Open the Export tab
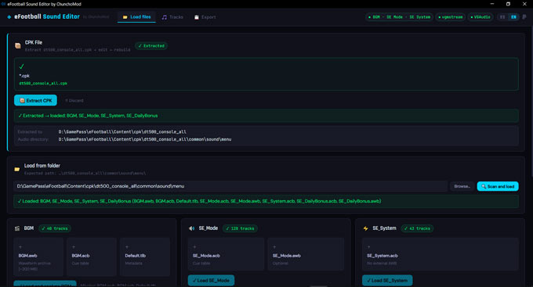Image resolution: width=533 pixels, height=287 pixels. [x=205, y=17]
